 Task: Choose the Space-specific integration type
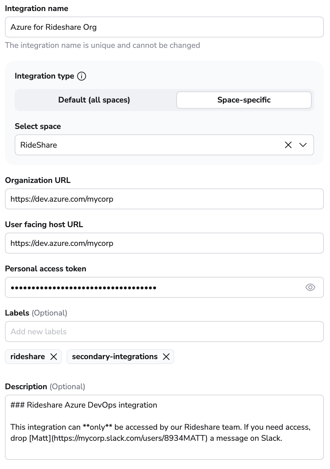(x=244, y=100)
